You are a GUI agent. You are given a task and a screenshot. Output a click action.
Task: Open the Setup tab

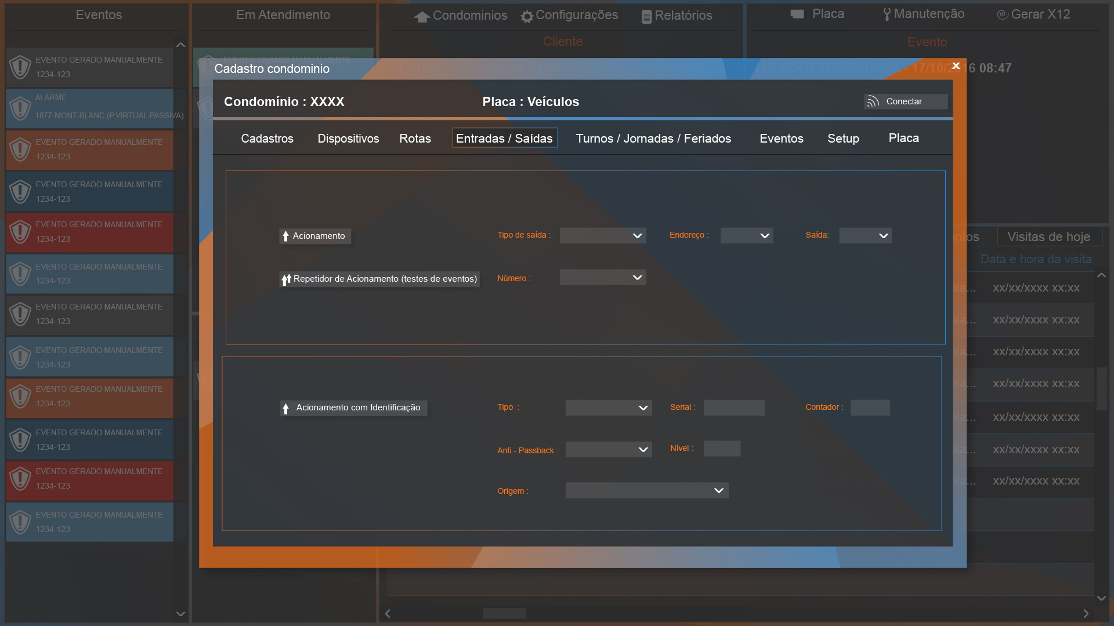[843, 139]
